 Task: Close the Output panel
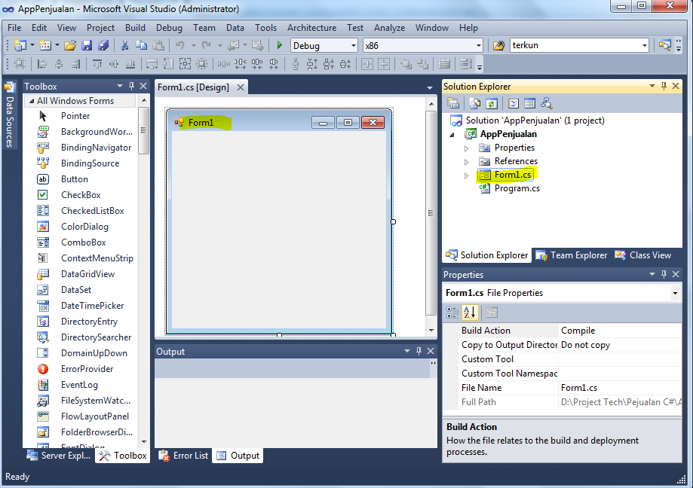pyautogui.click(x=431, y=351)
